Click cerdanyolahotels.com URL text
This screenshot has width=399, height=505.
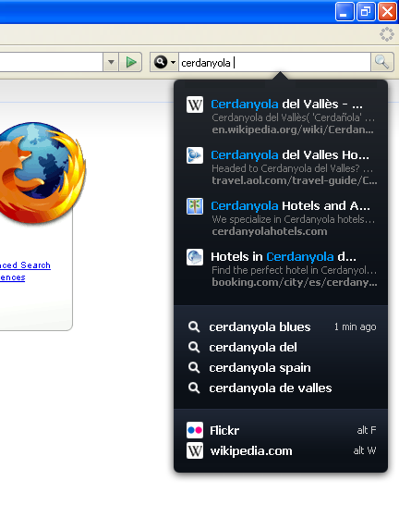pos(270,232)
